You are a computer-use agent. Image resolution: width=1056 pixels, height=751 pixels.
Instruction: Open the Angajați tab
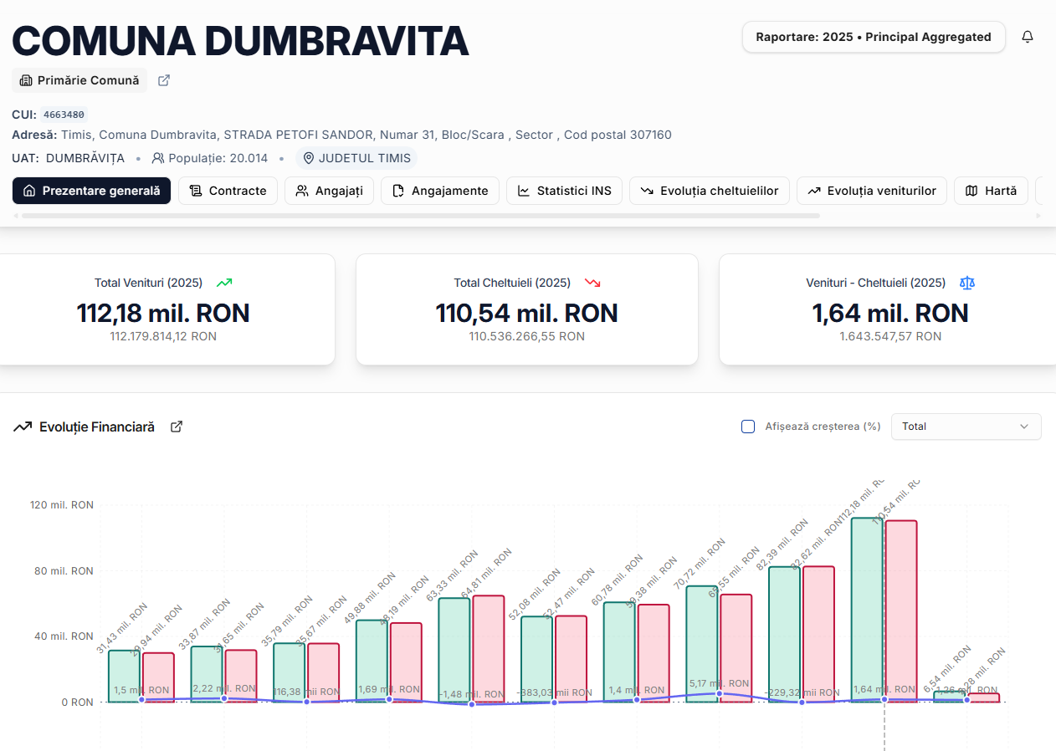pos(329,191)
